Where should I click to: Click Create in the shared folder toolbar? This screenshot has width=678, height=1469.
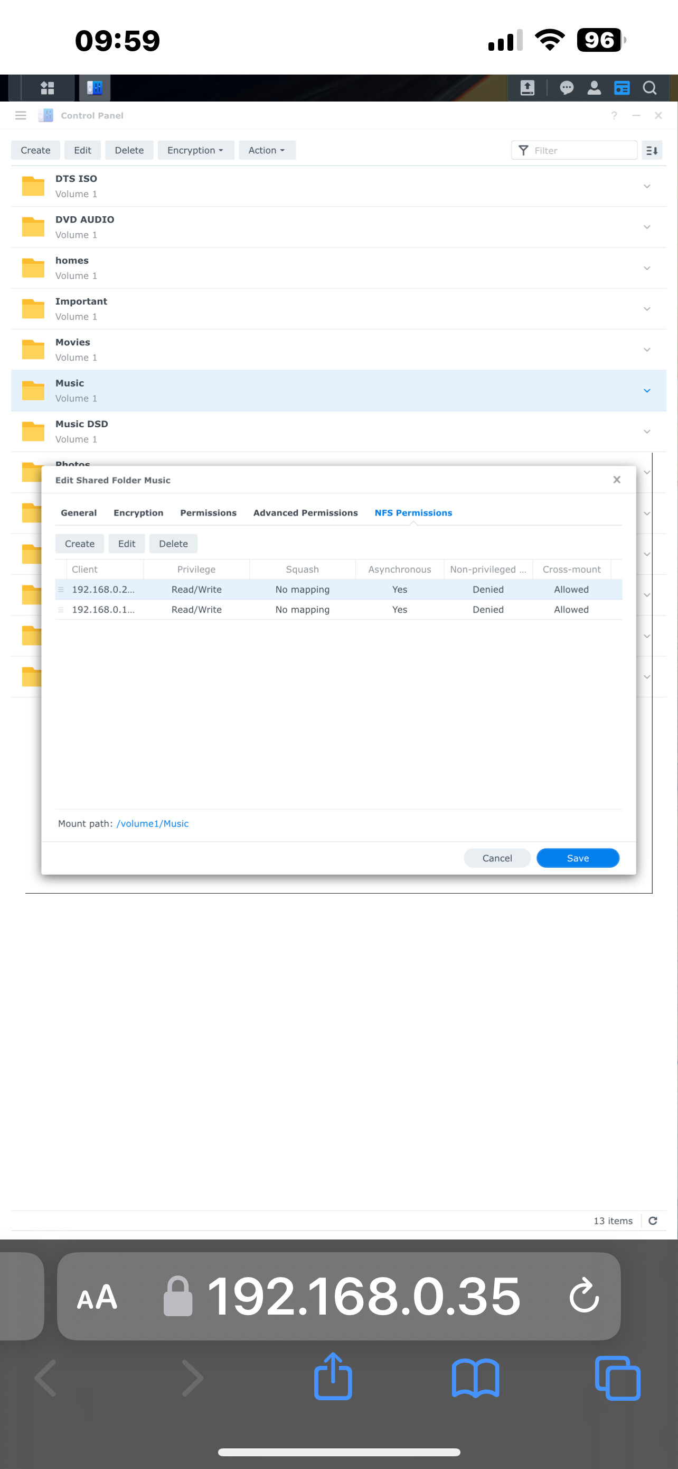(x=35, y=151)
